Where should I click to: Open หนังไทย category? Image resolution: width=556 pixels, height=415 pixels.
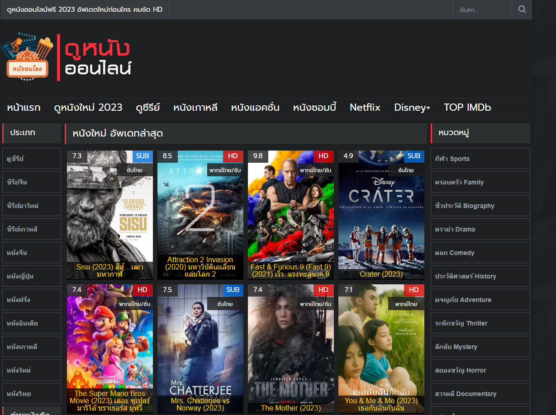pyautogui.click(x=32, y=394)
